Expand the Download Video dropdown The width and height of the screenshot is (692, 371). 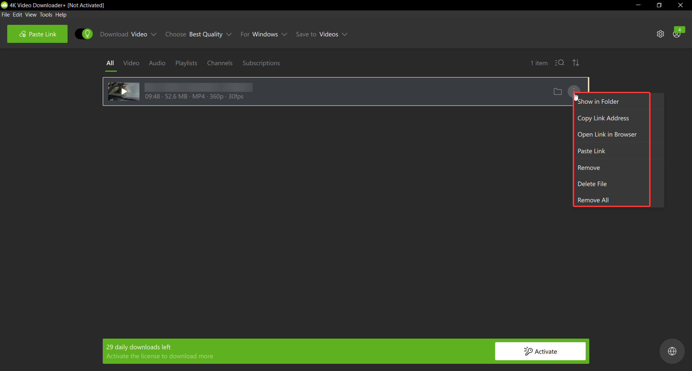coord(128,34)
